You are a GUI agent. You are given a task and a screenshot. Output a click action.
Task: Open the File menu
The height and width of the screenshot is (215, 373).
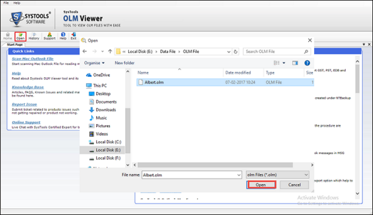6,3
